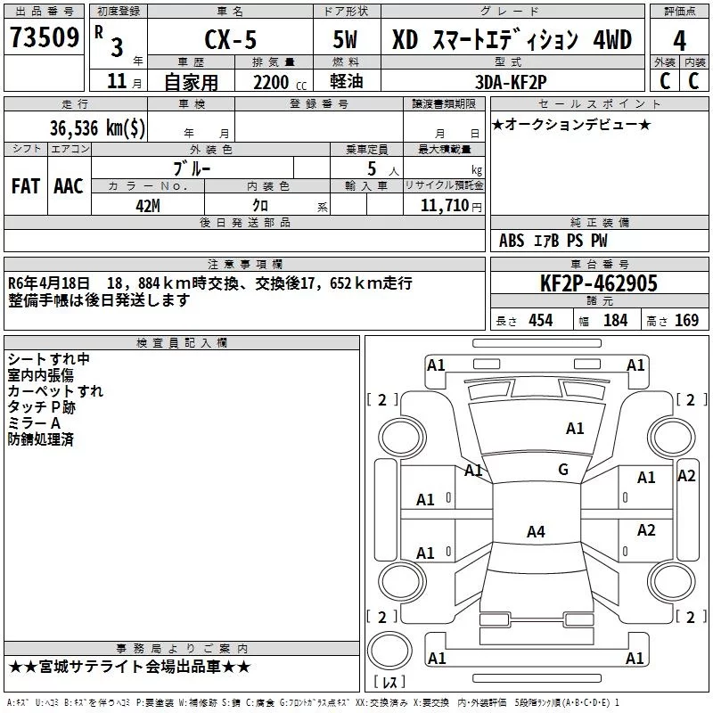Click model code 3DA-KF2P

point(511,82)
